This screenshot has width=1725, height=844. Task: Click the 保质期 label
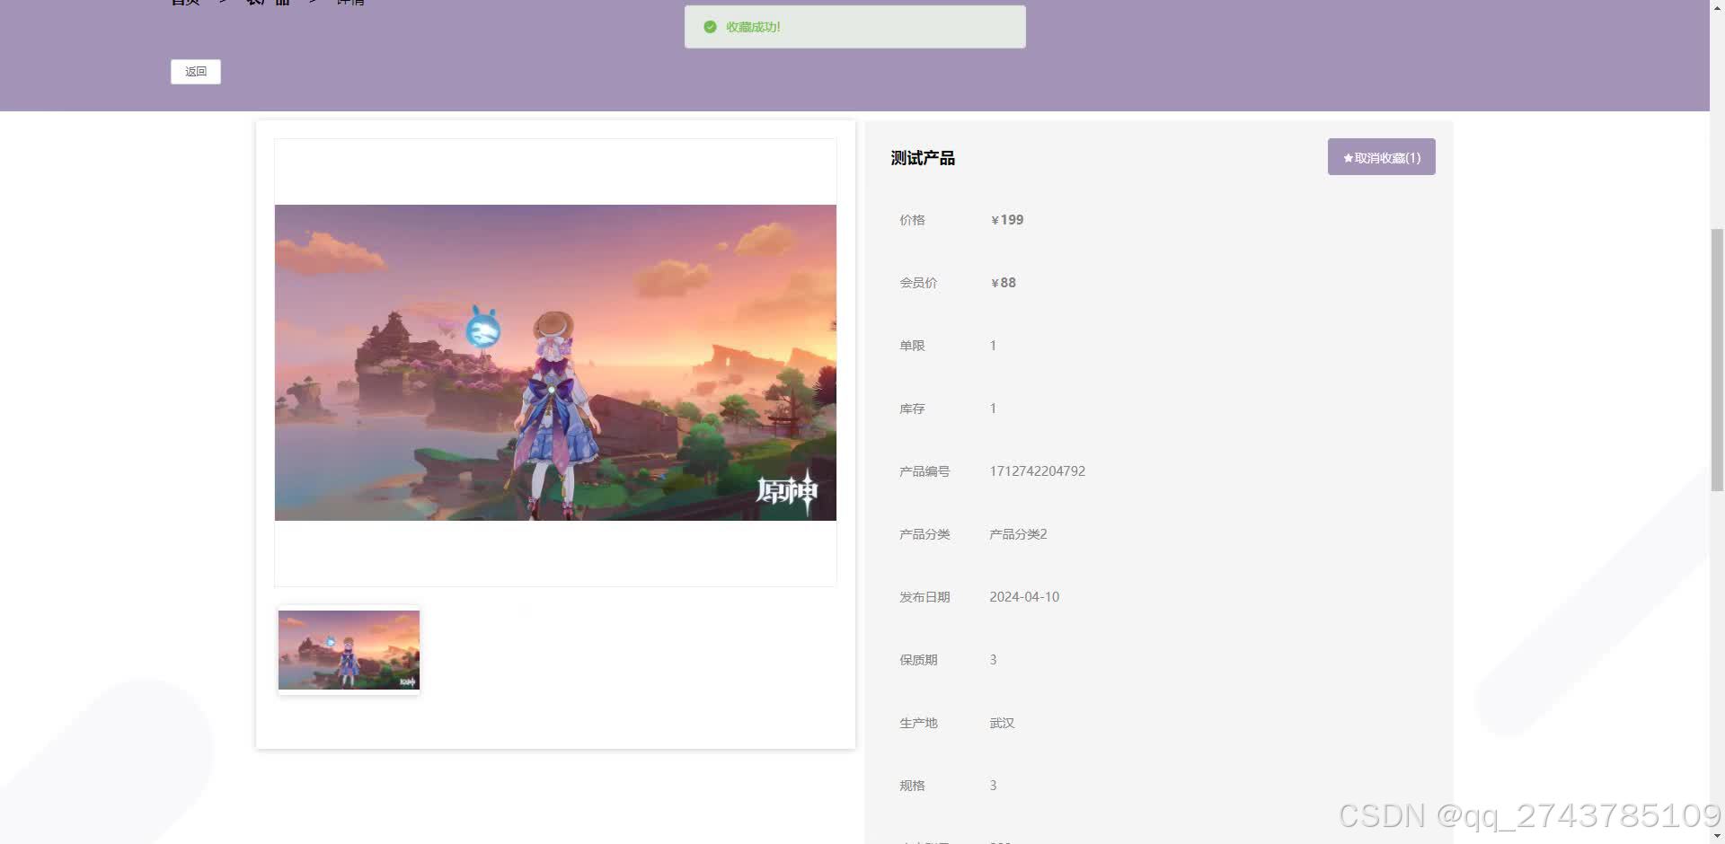tap(918, 660)
